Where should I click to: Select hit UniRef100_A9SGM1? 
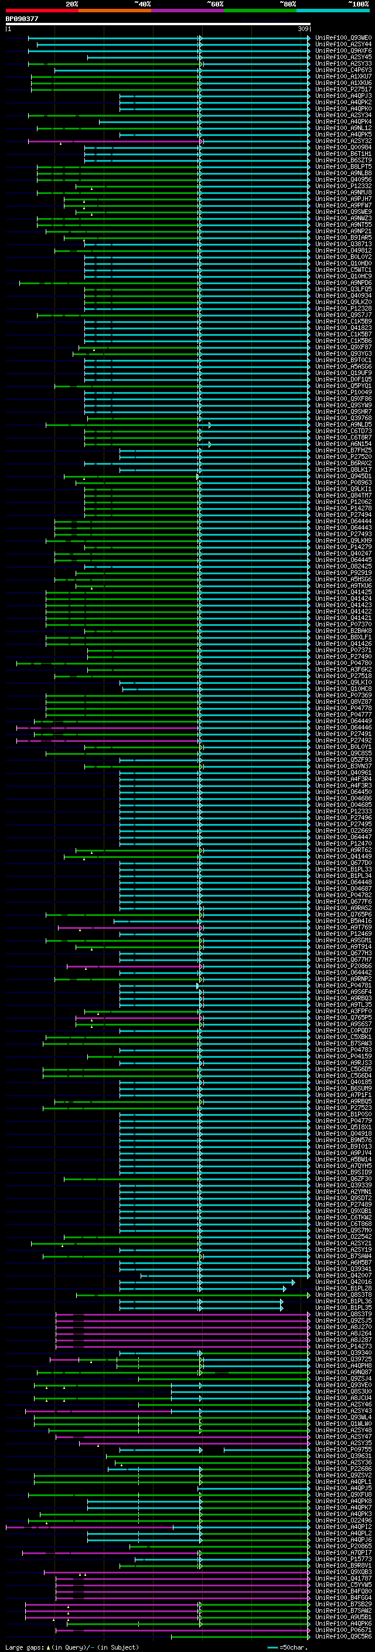click(x=343, y=940)
